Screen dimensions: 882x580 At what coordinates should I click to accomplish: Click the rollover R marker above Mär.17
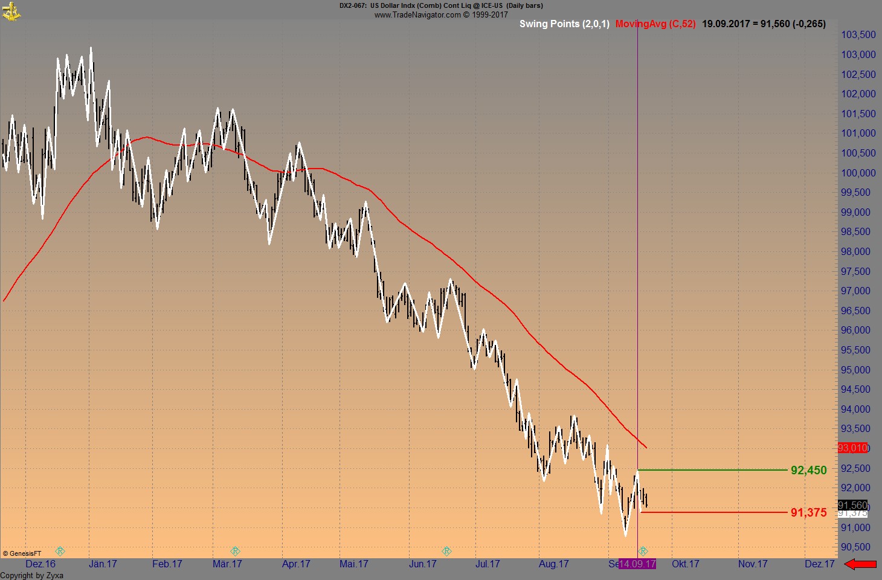(x=235, y=551)
